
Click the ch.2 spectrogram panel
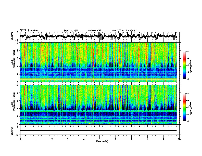coord(98,105)
